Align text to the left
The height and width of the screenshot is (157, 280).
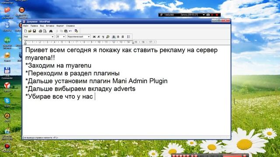click(x=114, y=37)
